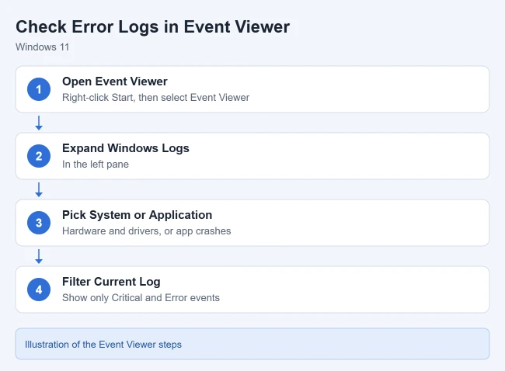Click the "Filter Current Log" step title
This screenshot has height=371, width=505.
pyautogui.click(x=111, y=282)
